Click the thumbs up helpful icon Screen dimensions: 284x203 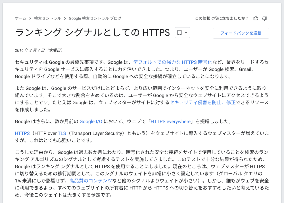point(256,18)
